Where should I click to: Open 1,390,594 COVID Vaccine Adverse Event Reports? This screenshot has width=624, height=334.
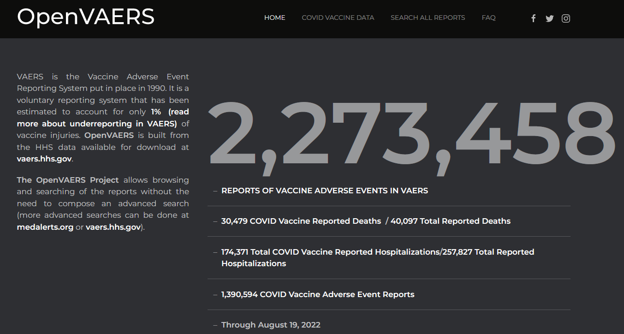click(x=317, y=294)
